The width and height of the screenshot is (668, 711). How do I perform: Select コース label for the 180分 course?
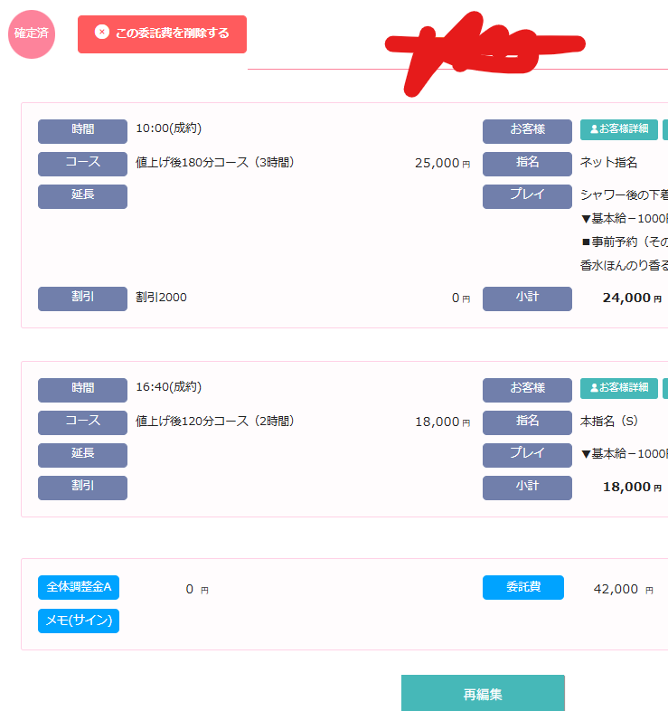pyautogui.click(x=82, y=164)
